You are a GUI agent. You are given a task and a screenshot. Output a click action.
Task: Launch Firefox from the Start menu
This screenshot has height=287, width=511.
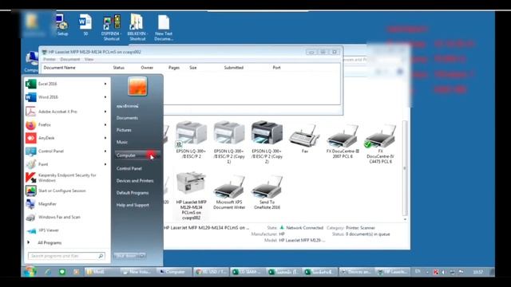[x=45, y=125]
